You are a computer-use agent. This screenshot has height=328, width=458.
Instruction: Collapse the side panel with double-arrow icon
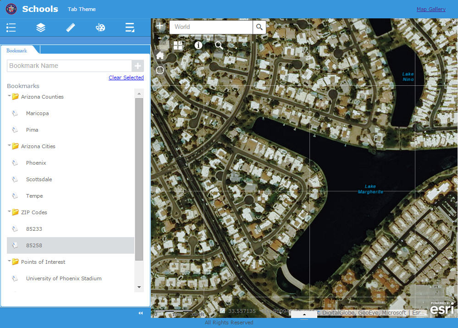pyautogui.click(x=140, y=313)
